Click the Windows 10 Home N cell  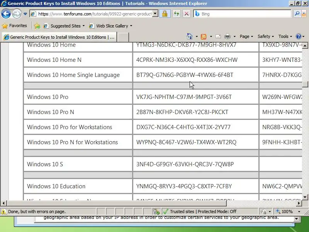[78, 60]
